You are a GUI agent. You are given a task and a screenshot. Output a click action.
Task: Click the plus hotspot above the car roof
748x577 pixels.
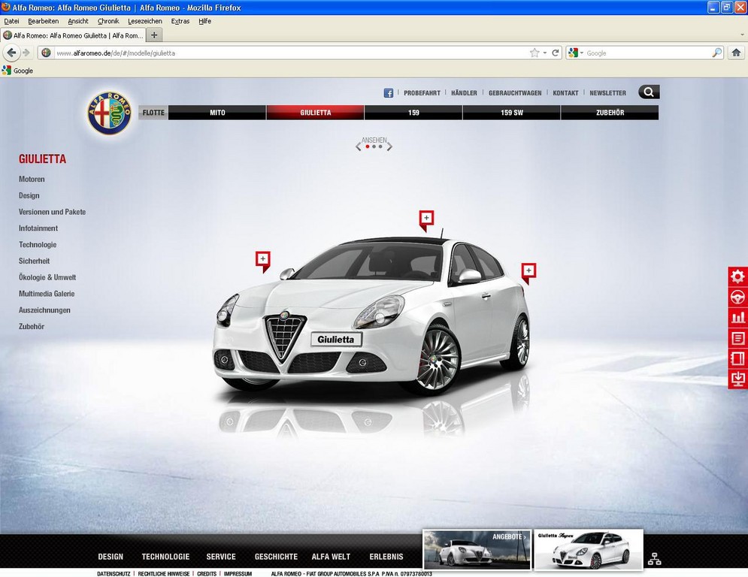point(426,219)
